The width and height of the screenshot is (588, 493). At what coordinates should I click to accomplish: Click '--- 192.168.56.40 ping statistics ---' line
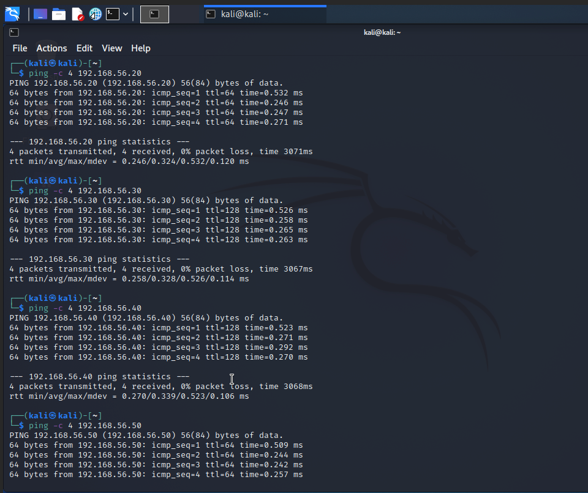click(x=99, y=377)
